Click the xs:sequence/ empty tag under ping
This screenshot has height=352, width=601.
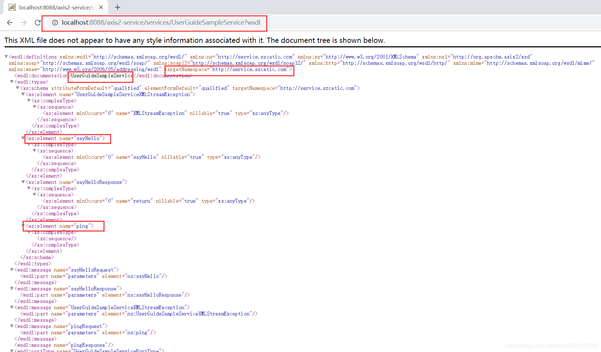(x=57, y=238)
